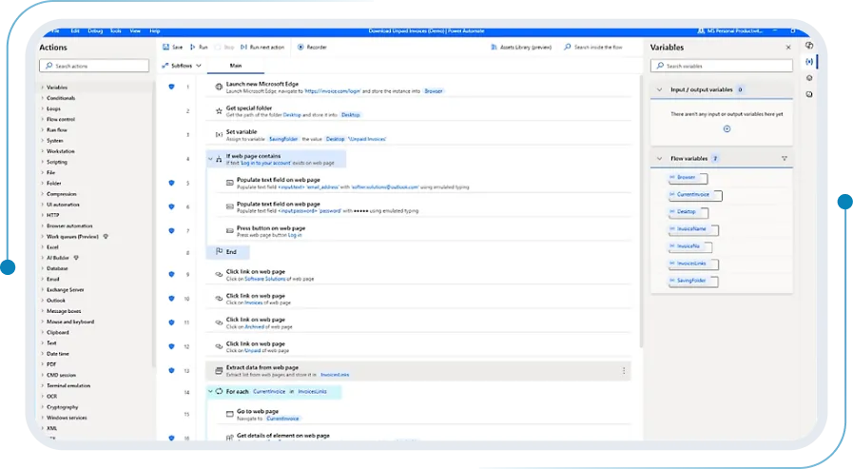
Task: Toggle breakpoint shield on line 13
Action: pos(171,370)
